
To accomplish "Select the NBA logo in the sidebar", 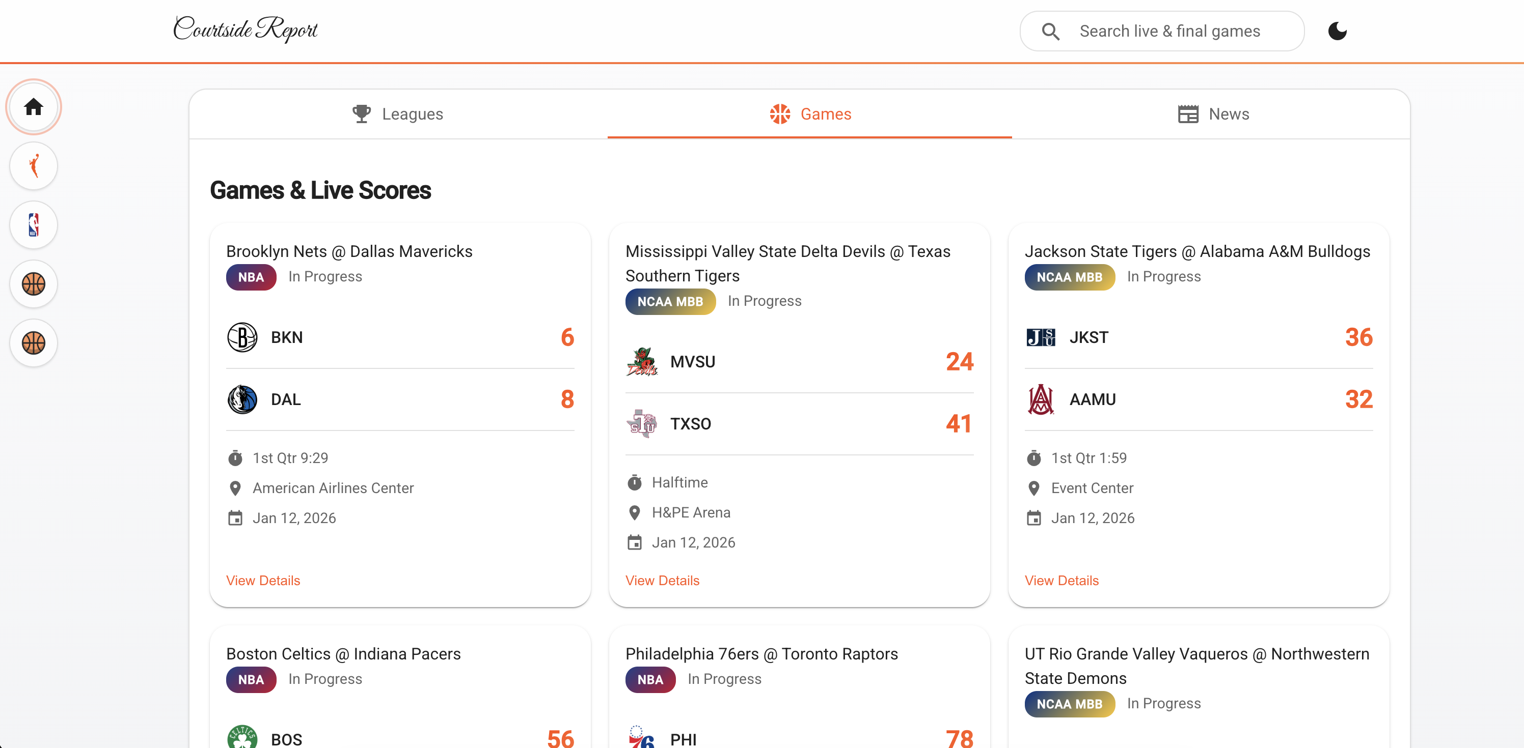I will click(34, 225).
